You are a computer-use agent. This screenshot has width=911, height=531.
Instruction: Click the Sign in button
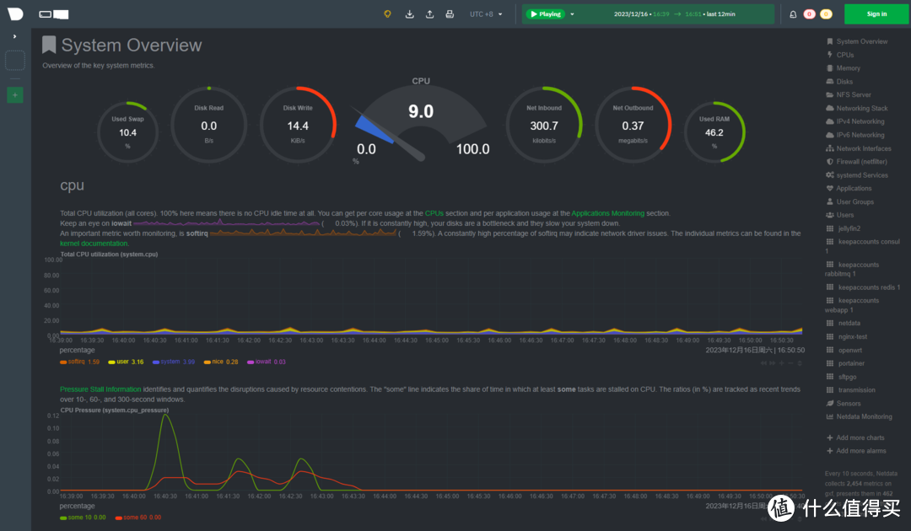876,14
